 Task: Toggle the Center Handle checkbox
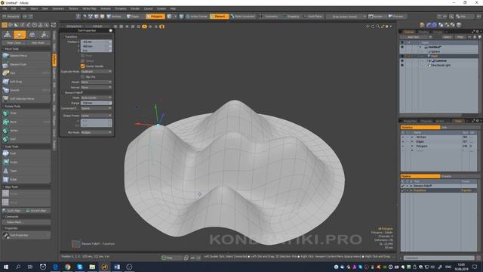pos(82,66)
